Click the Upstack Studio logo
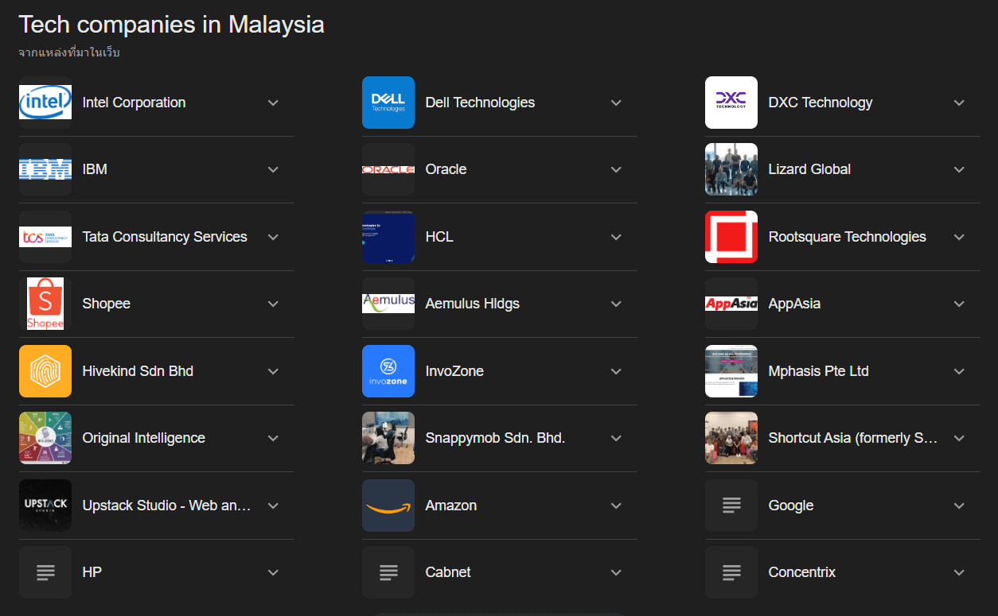 (45, 506)
